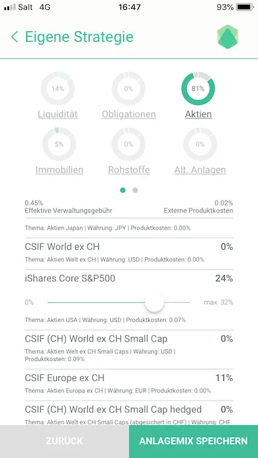Switch to the second page indicator dot
The image size is (258, 458).
pos(135,190)
